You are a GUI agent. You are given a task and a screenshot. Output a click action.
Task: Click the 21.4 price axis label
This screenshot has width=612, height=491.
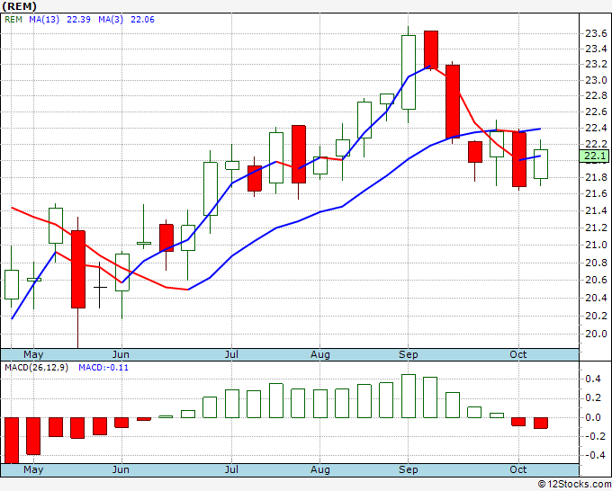[596, 210]
